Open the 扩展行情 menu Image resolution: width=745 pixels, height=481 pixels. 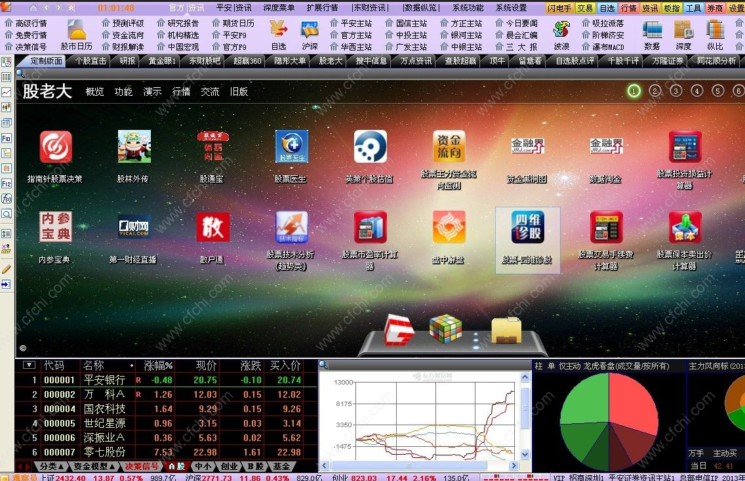[x=322, y=8]
